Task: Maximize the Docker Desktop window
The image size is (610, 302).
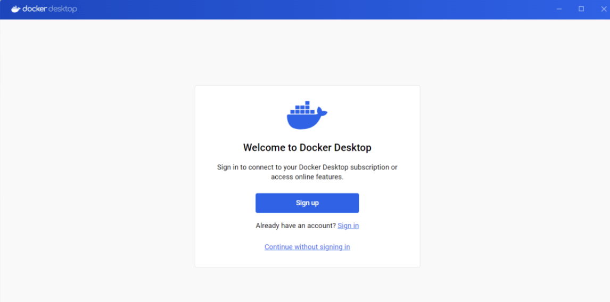Action: 581,10
